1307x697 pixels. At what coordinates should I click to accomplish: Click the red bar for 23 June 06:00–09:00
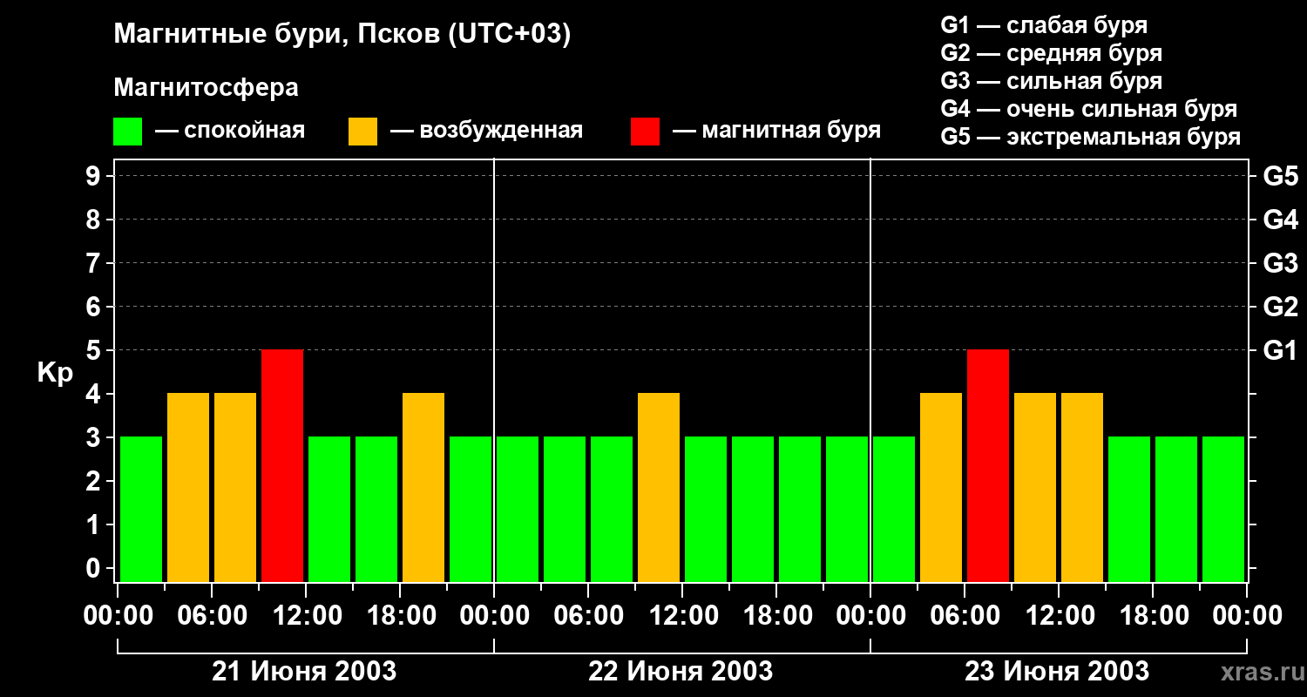988,465
